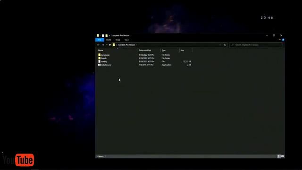Click the title bar folder icon
Screen dimensions: 302x170
point(98,35)
